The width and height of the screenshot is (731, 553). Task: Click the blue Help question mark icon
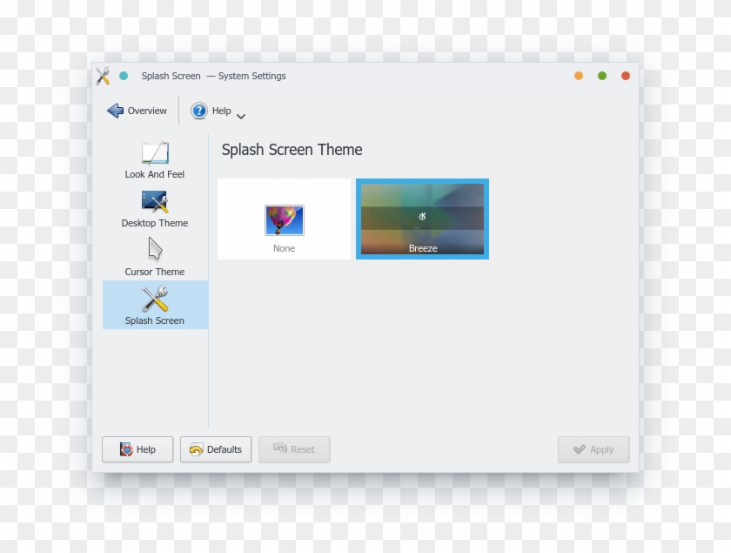198,111
